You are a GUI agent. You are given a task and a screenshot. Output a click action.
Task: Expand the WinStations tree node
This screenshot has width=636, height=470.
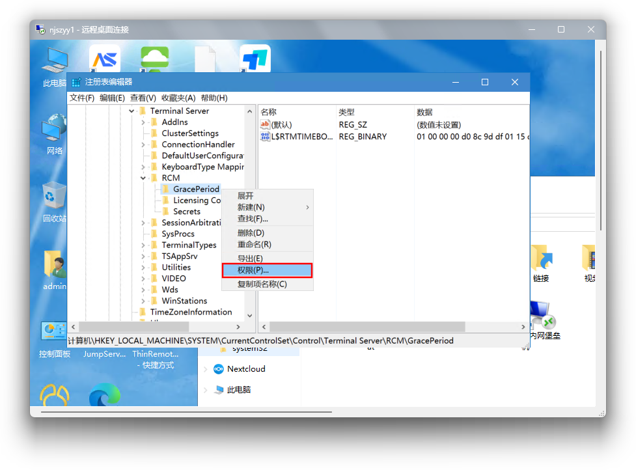(x=143, y=301)
